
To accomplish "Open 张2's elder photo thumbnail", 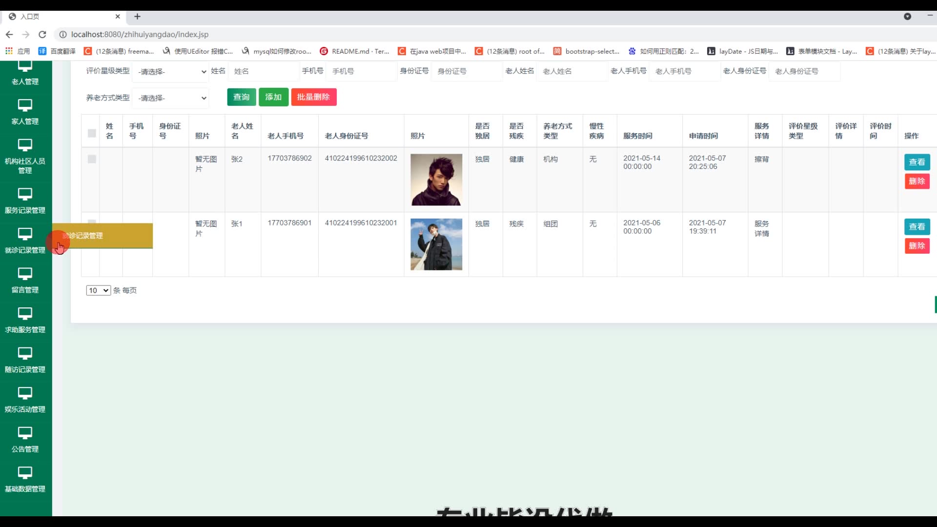I will point(436,180).
